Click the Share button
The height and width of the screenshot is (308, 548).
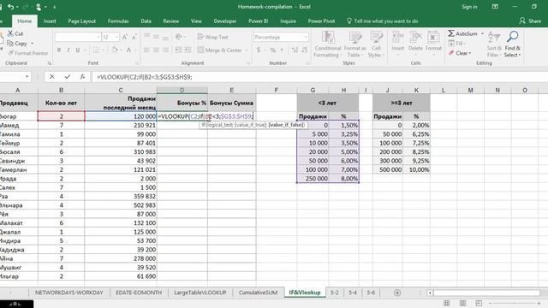530,21
